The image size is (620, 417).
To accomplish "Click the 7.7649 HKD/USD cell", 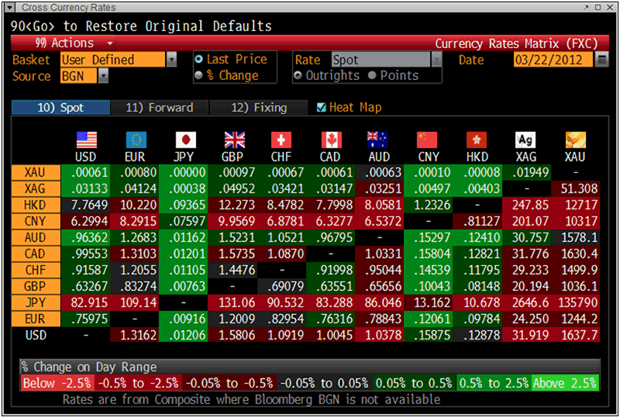I will point(85,205).
